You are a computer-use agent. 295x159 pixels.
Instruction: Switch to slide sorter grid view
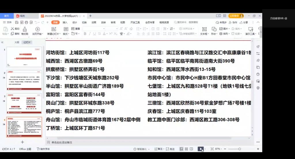(x=186, y=149)
